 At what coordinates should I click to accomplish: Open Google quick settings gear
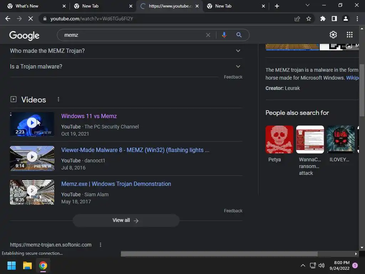(333, 35)
